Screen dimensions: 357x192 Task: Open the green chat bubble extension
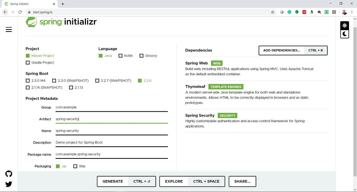297,12
